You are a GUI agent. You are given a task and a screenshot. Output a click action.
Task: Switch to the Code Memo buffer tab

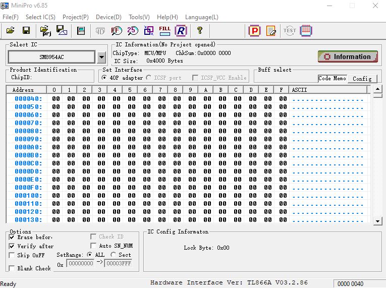tap(333, 78)
